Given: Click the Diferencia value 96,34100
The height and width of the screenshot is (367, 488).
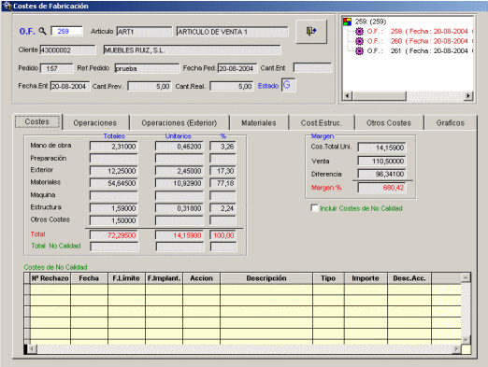Looking at the screenshot, I should (x=382, y=174).
